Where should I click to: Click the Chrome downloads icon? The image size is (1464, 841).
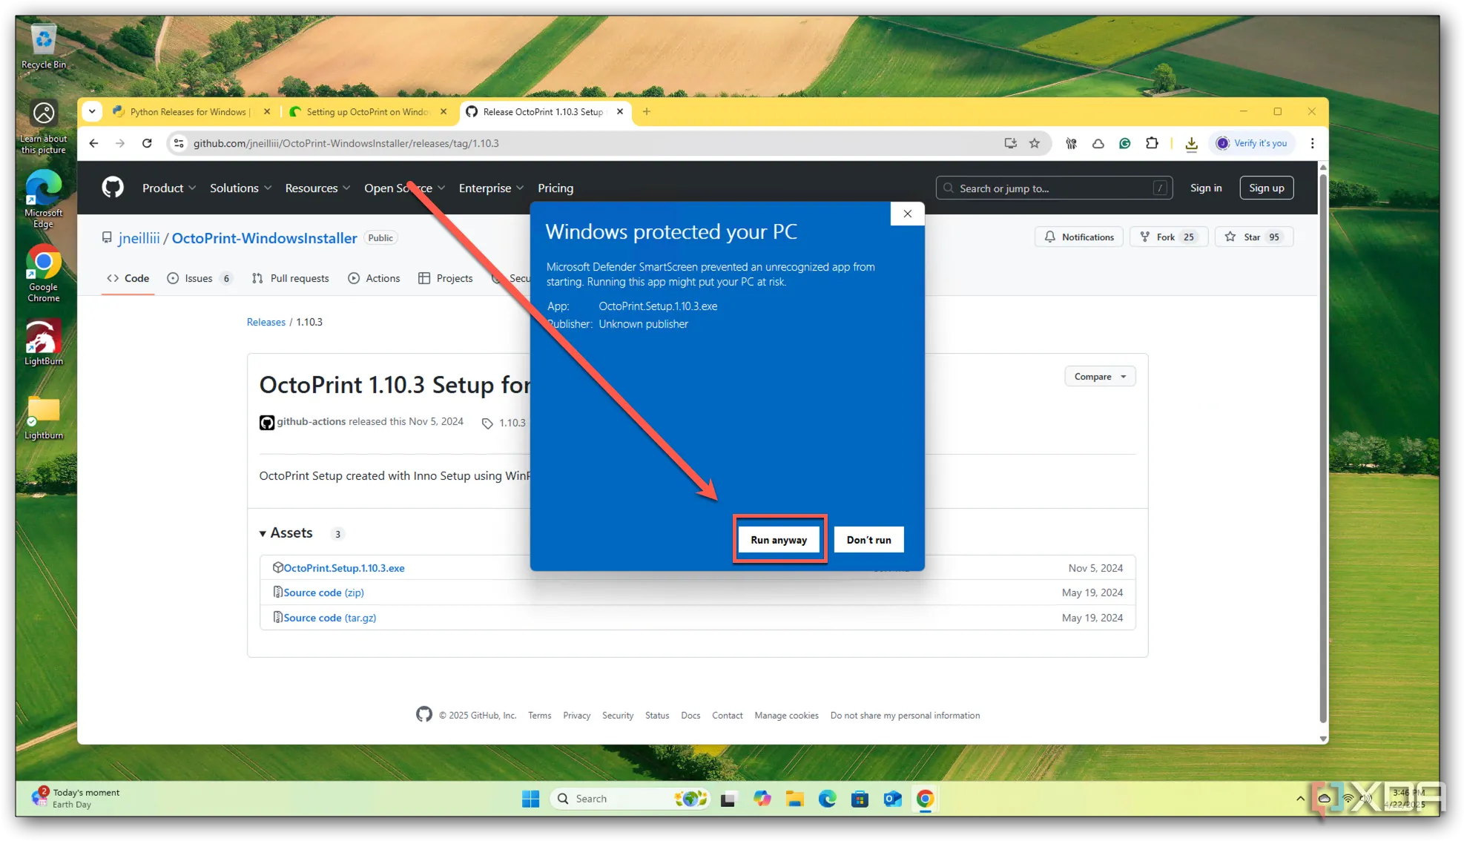point(1191,144)
